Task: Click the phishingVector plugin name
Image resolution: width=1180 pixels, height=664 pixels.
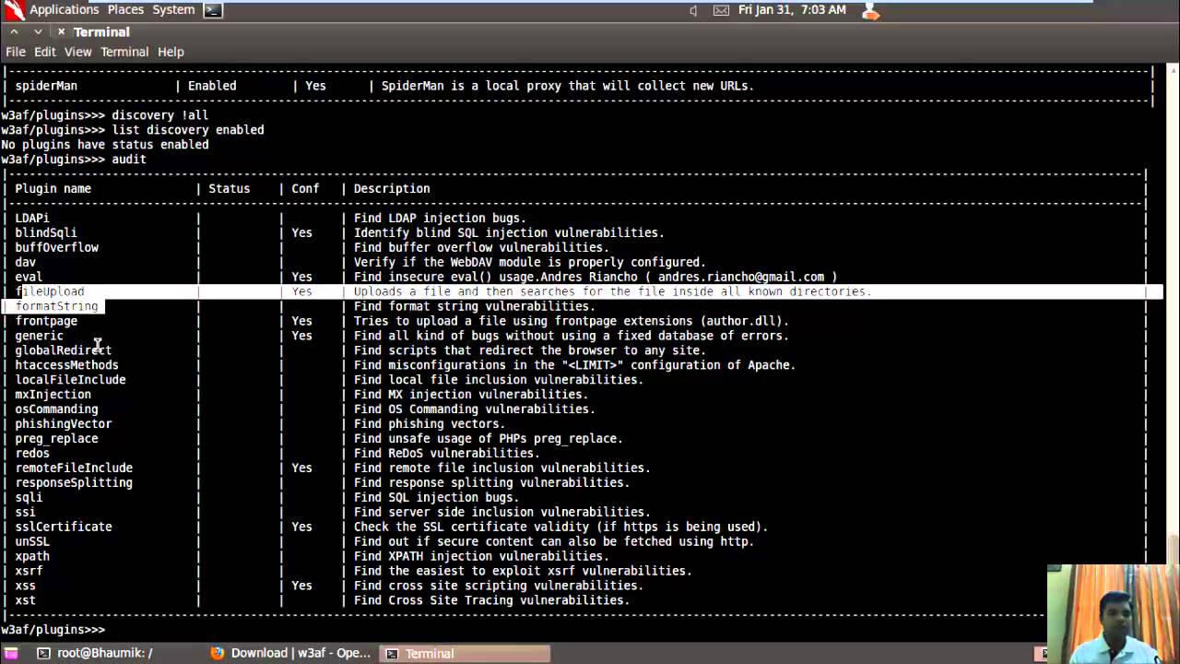Action: [x=63, y=424]
